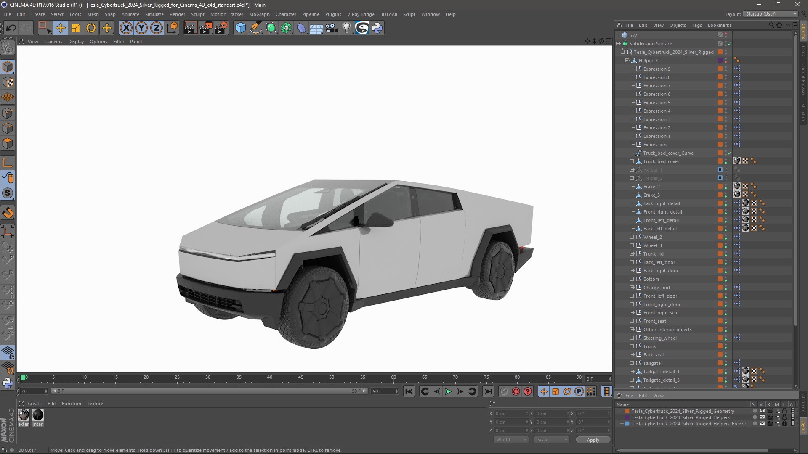808x454 pixels.
Task: Click the Render View clapperboard icon
Action: 190,28
